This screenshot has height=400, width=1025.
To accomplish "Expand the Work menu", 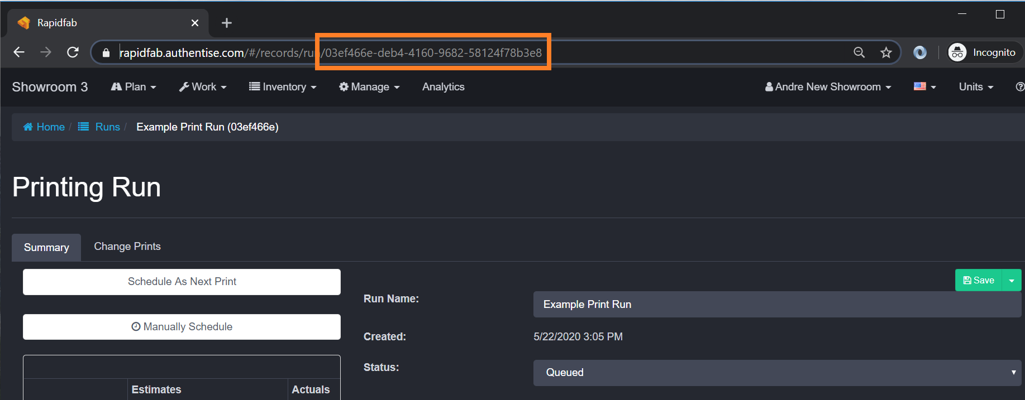I will click(203, 86).
